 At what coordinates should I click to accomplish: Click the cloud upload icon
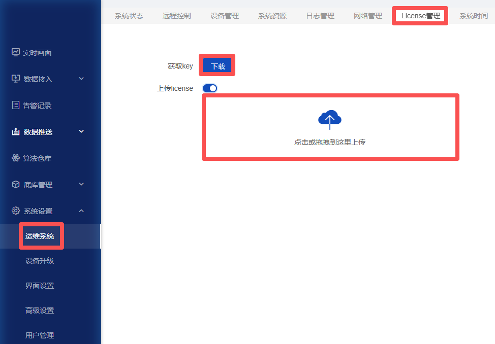coord(330,120)
